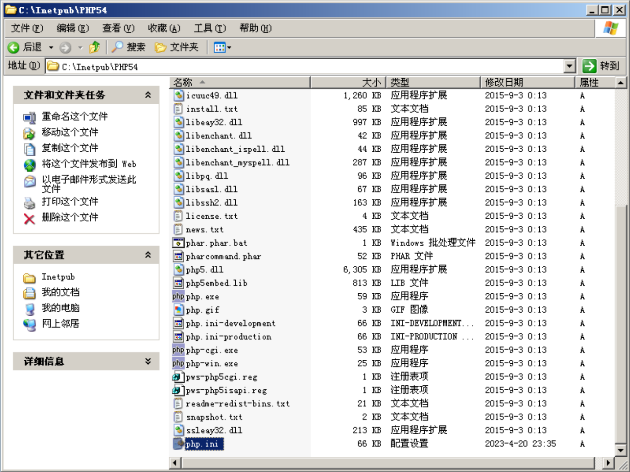This screenshot has height=472, width=630.
Task: Click the Forward arrow icon in toolbar
Action: point(66,47)
